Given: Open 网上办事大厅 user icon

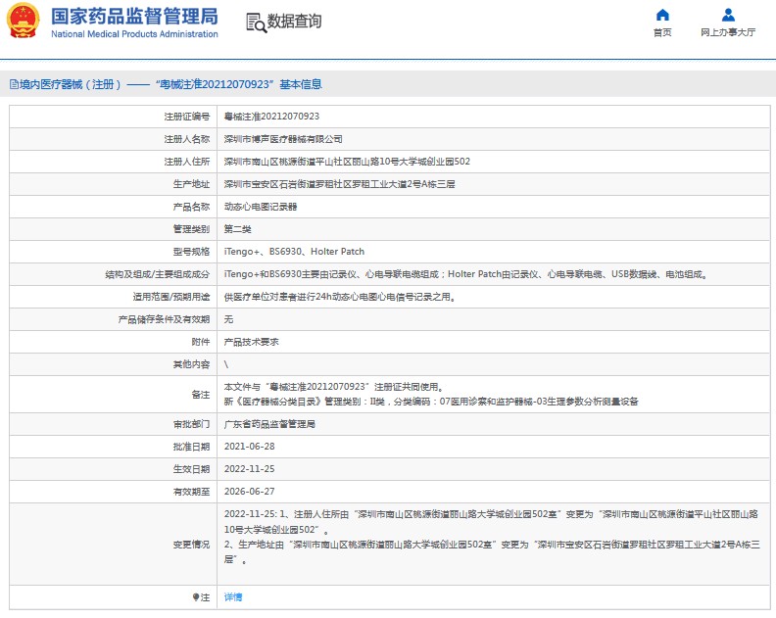Looking at the screenshot, I should 728,15.
